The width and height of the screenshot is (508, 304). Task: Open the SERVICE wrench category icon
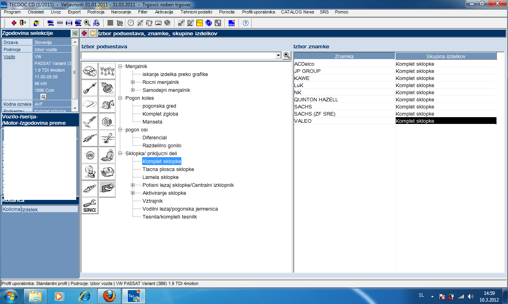[90, 205]
